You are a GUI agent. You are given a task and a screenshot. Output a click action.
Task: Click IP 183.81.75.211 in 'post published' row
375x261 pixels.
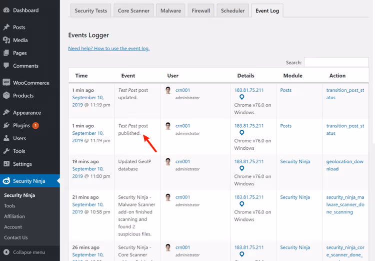coord(248,126)
